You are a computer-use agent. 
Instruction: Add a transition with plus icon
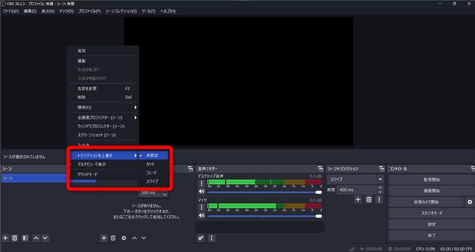click(x=358, y=199)
